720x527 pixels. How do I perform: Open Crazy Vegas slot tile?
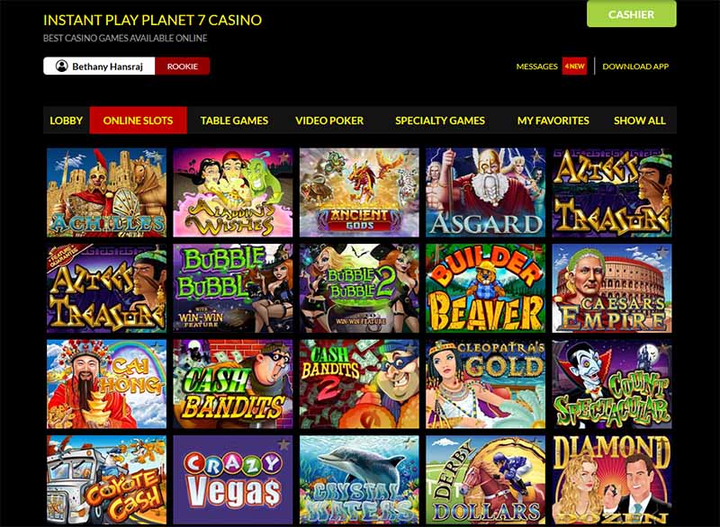coord(233,479)
